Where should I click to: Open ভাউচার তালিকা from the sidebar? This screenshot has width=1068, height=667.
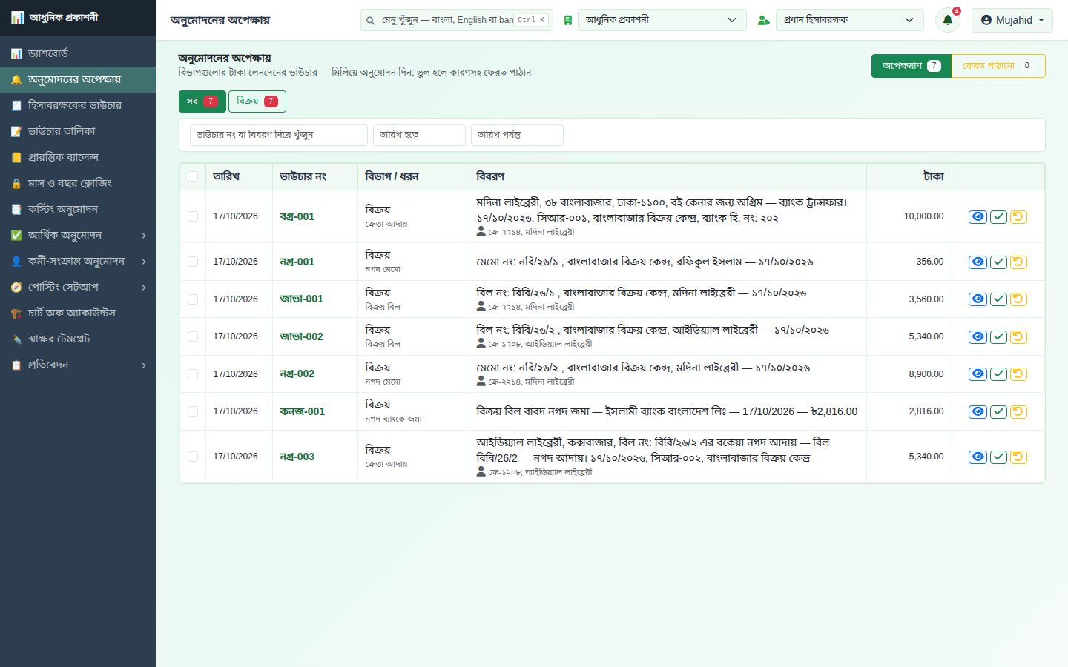pos(78,131)
